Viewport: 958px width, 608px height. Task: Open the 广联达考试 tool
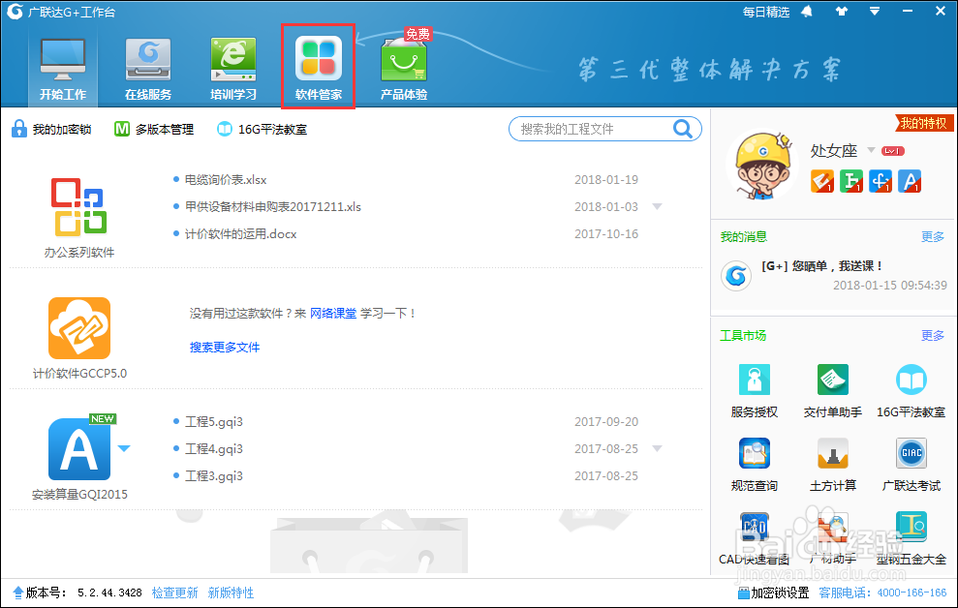pos(911,465)
